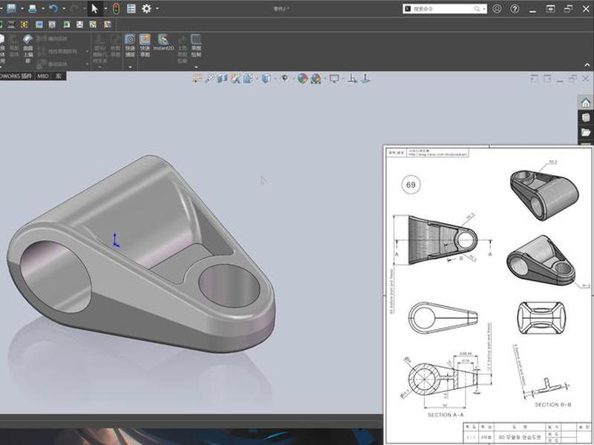Screen dimensions: 594x445
Task: Click the large left hole of the 3D model
Action: (x=54, y=277)
